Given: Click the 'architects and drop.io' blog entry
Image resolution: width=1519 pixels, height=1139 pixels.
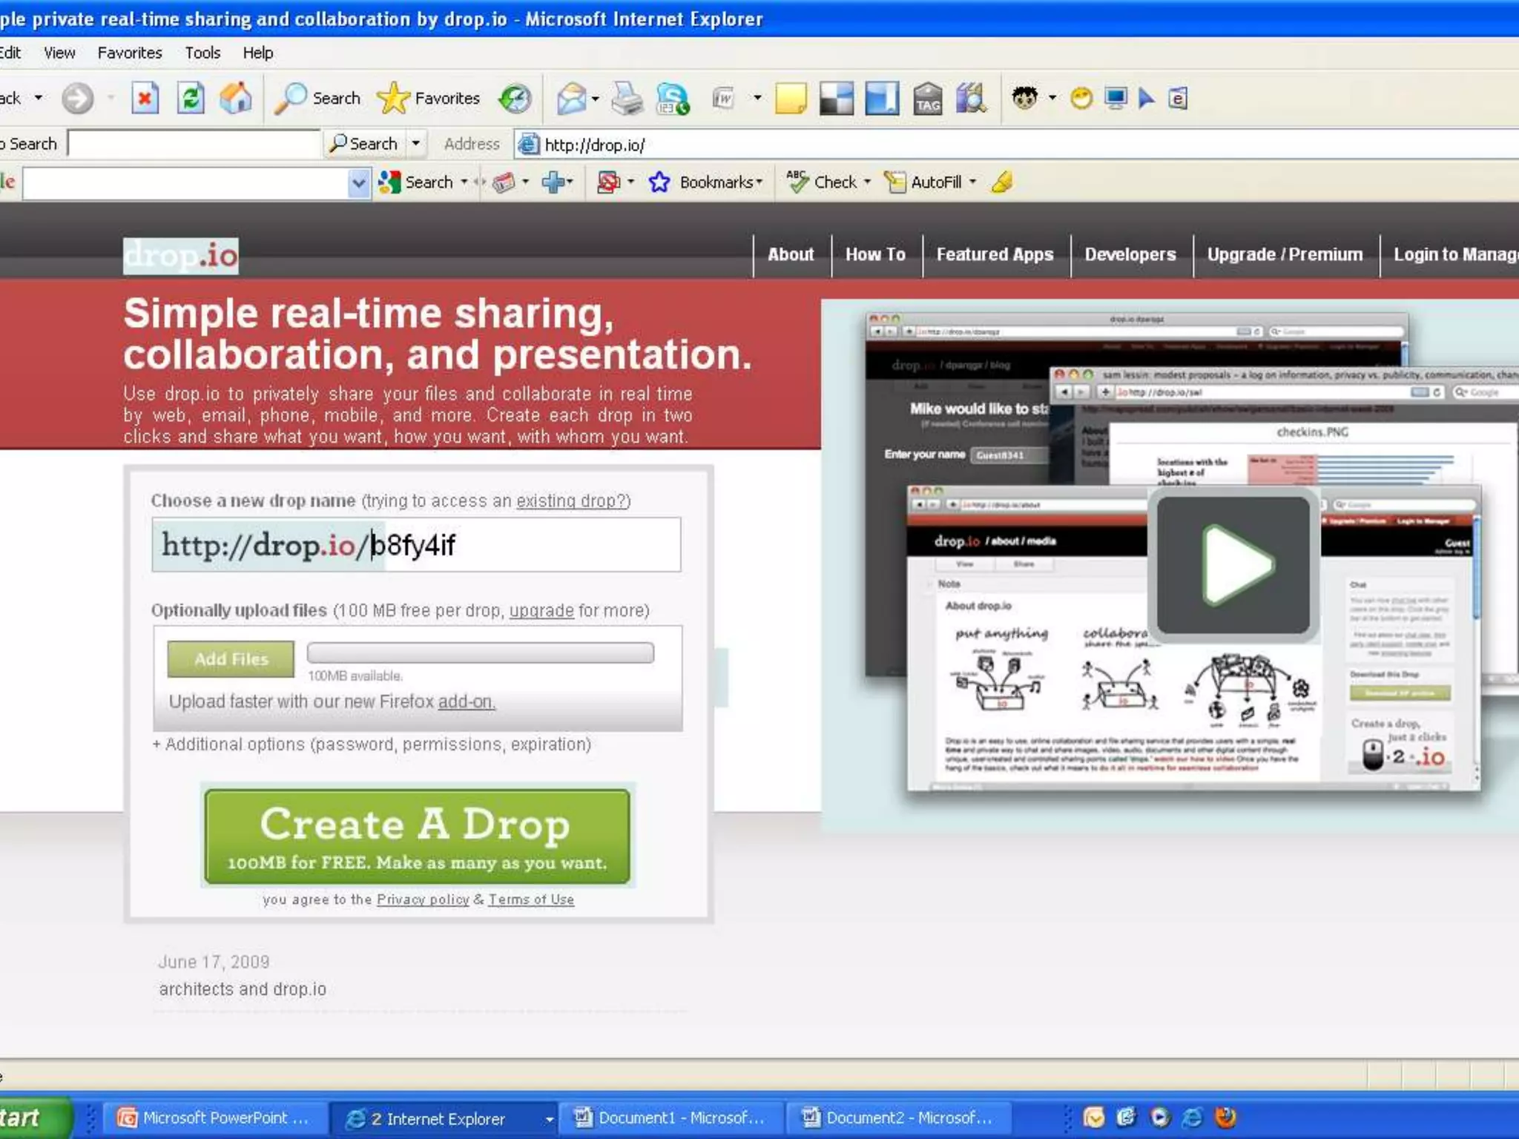Looking at the screenshot, I should click(243, 989).
